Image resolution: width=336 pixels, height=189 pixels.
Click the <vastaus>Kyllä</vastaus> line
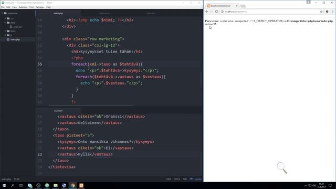(85, 154)
